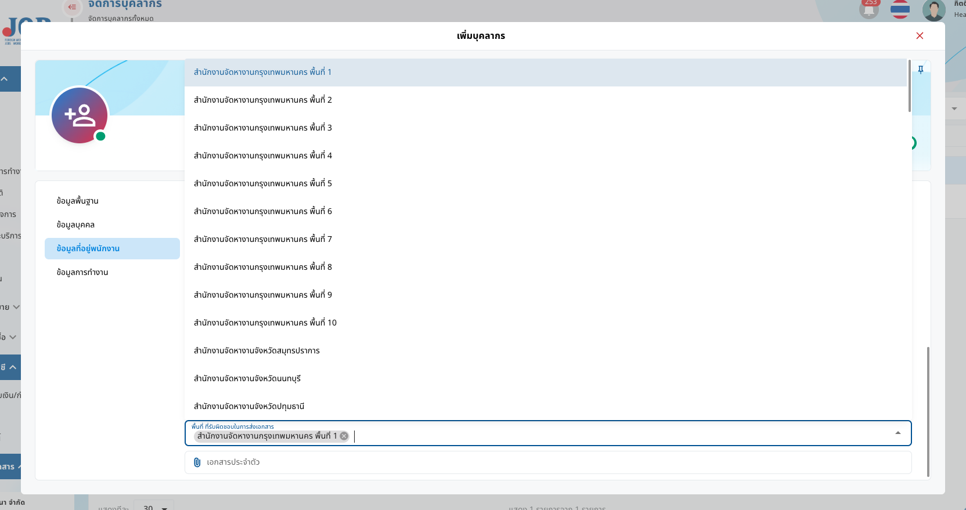This screenshot has width=966, height=510.
Task: Open the user profile avatar
Action: [x=933, y=10]
